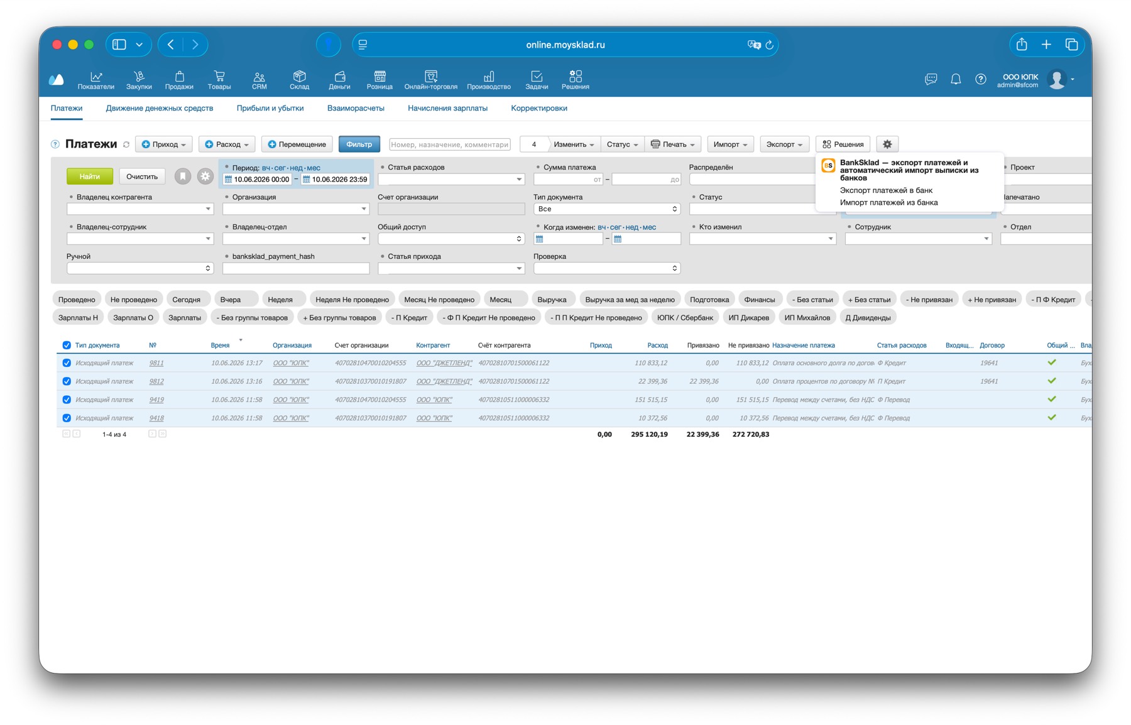Toggle the browser sidebar

pos(119,44)
